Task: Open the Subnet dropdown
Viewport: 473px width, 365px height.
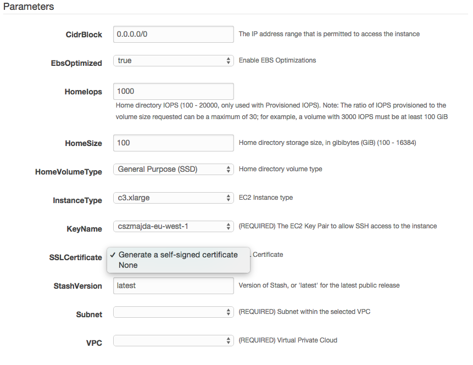Action: click(174, 312)
